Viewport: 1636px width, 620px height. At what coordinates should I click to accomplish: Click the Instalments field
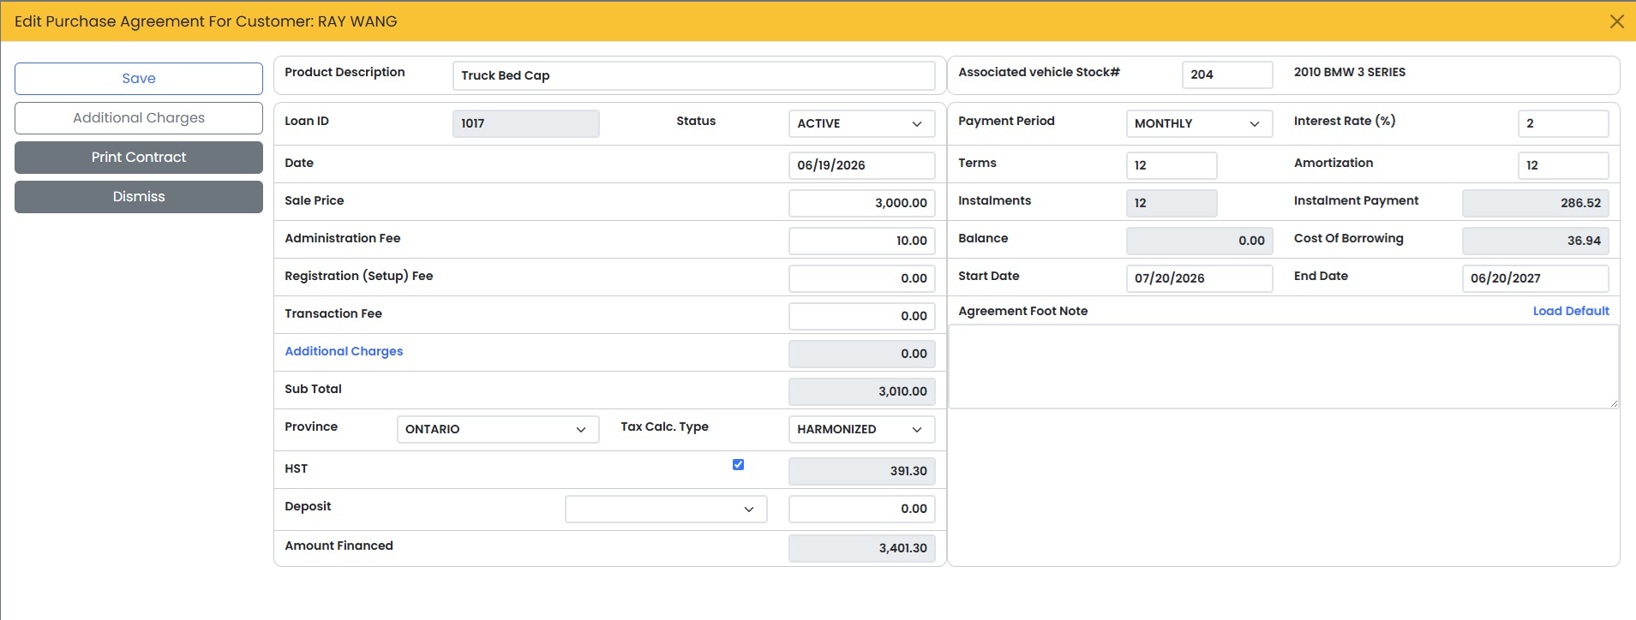[x=1172, y=203]
